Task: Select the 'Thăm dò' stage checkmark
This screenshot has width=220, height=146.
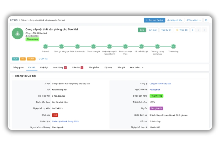Action: pos(45,46)
